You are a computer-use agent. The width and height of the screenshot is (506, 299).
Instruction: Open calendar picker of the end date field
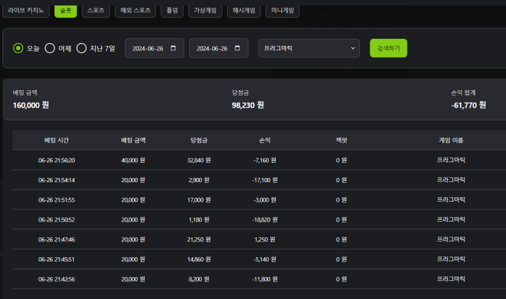tap(238, 48)
